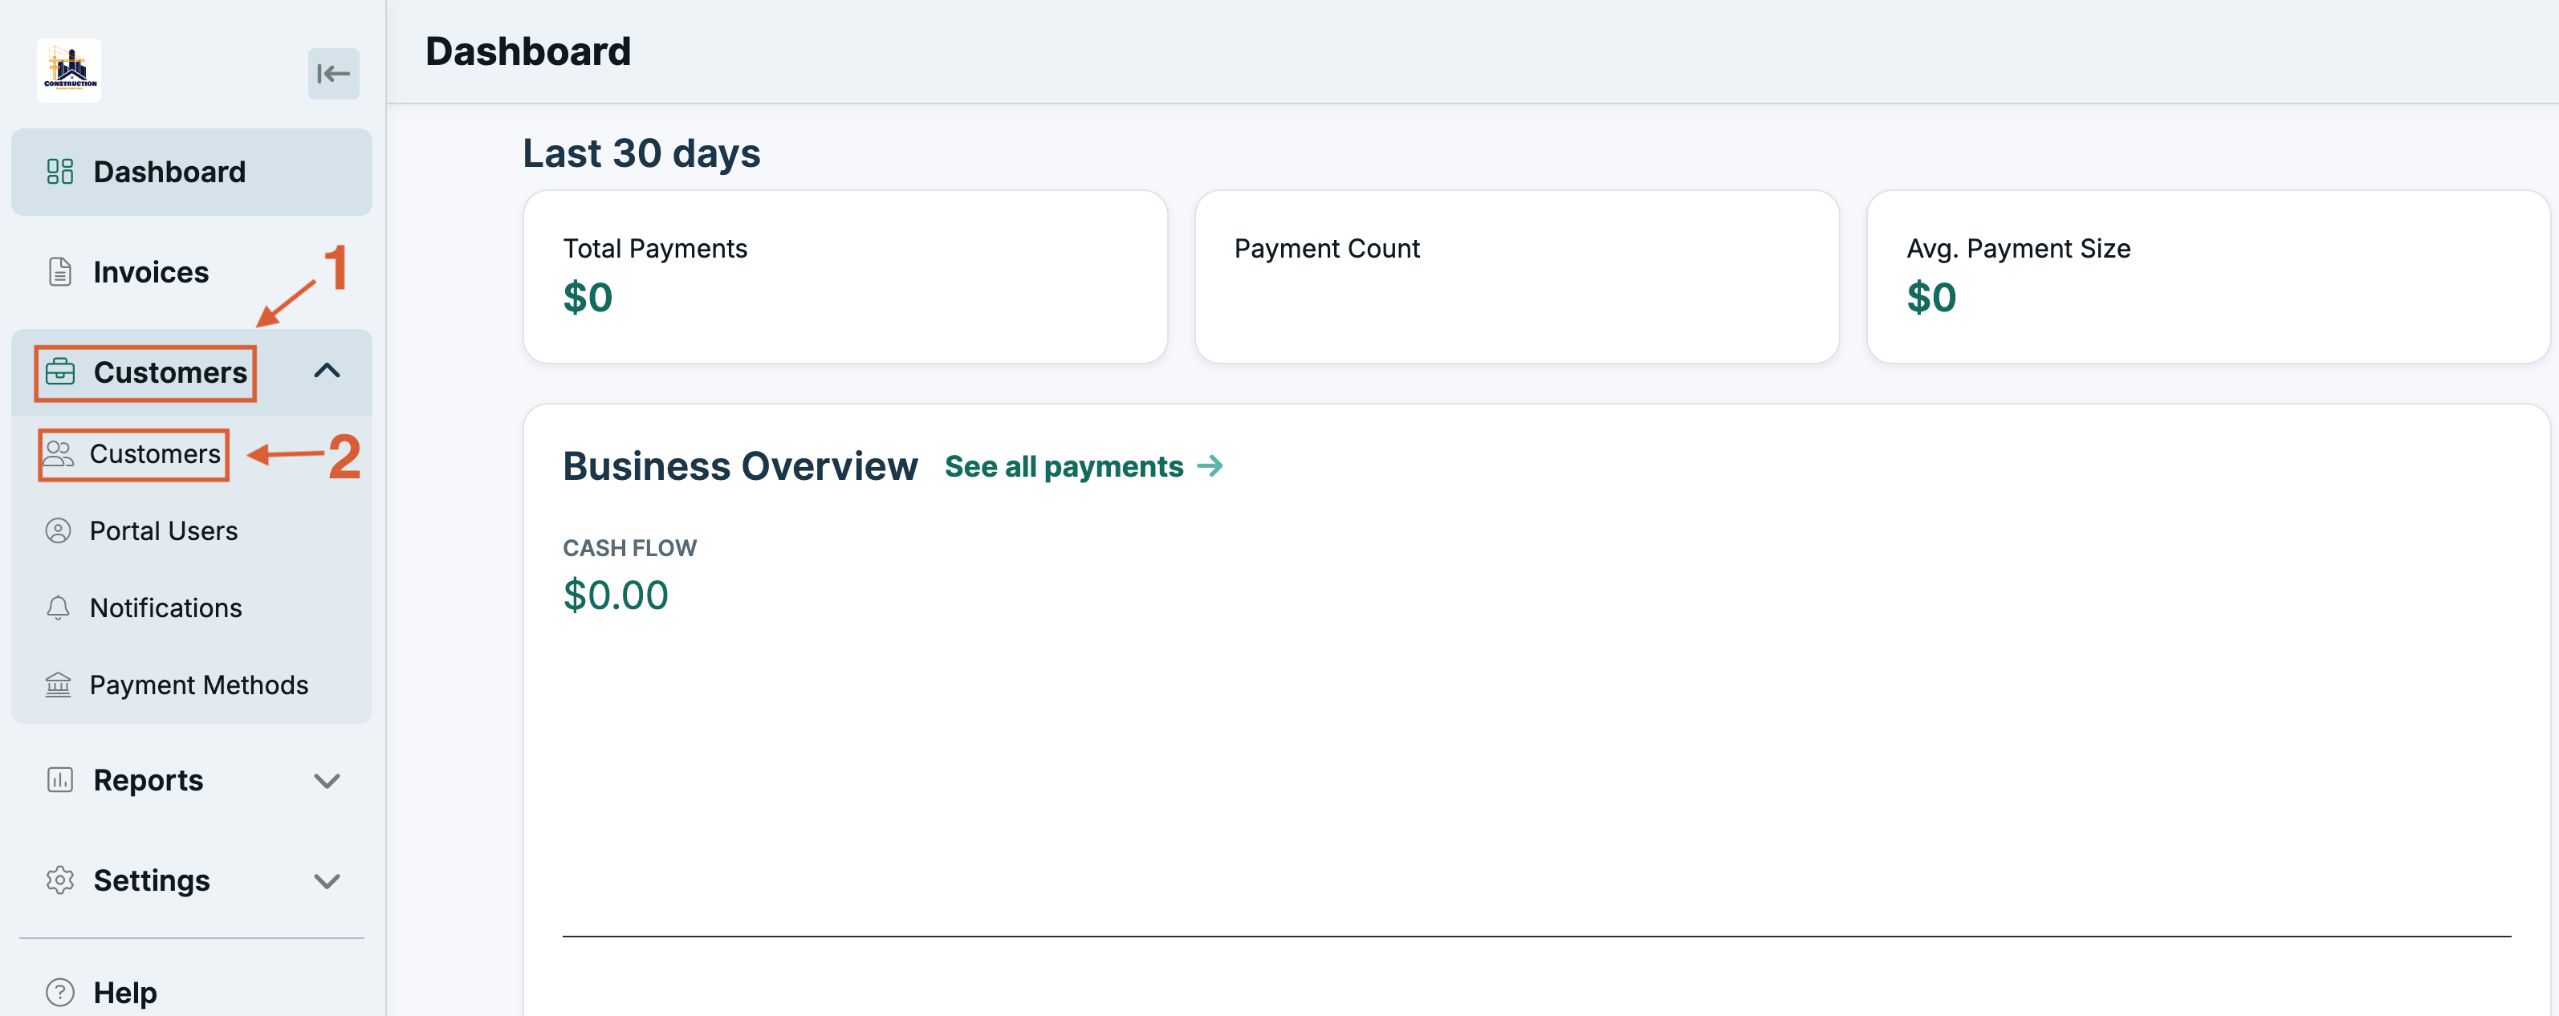Click the CASH FLOW label
Screen dimensions: 2559x1016
[x=630, y=548]
